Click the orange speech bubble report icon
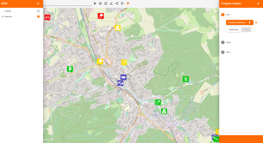Screen dimensions: 263x143 pos(128,3)
